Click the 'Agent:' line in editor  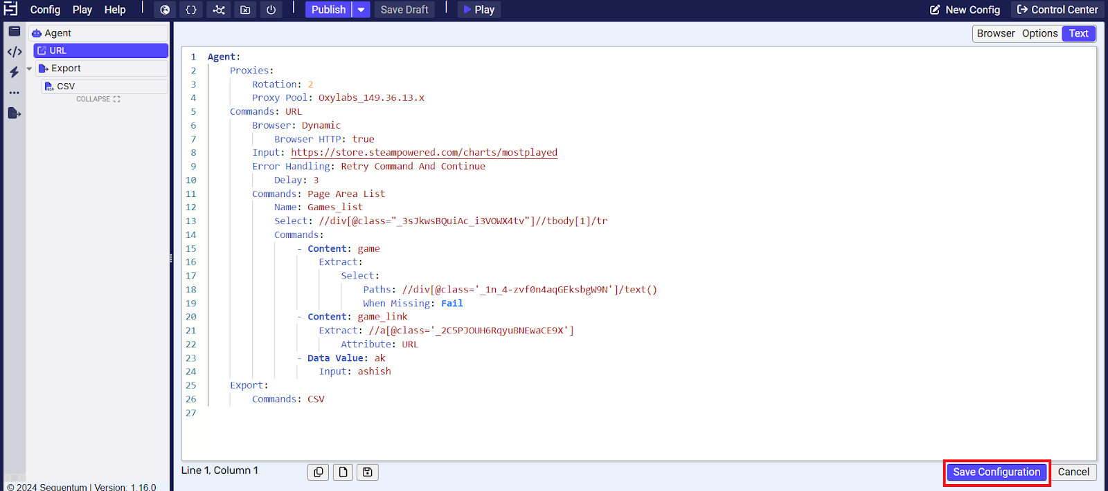point(224,57)
